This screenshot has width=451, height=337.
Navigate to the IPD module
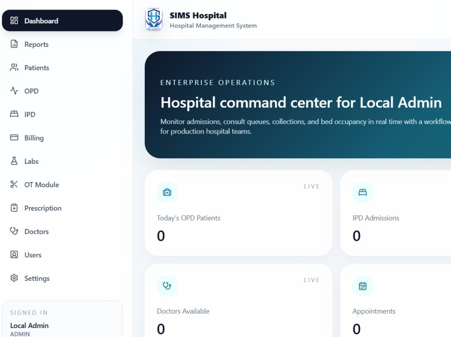(x=62, y=114)
